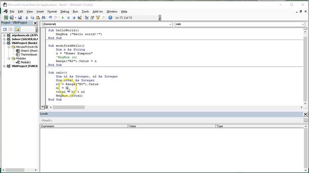Open the Properties Window icon
Image resolution: width=309 pixels, height=173 pixels.
(92, 18)
